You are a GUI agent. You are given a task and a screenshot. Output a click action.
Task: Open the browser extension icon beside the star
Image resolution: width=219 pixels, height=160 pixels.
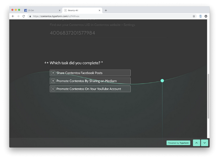200,16
